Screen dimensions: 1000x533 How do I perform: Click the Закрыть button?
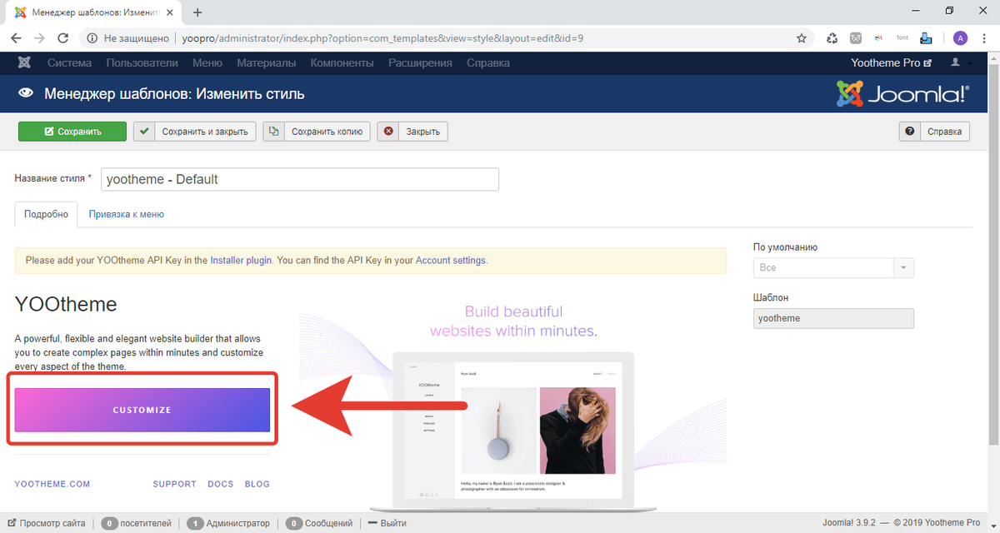pyautogui.click(x=412, y=132)
